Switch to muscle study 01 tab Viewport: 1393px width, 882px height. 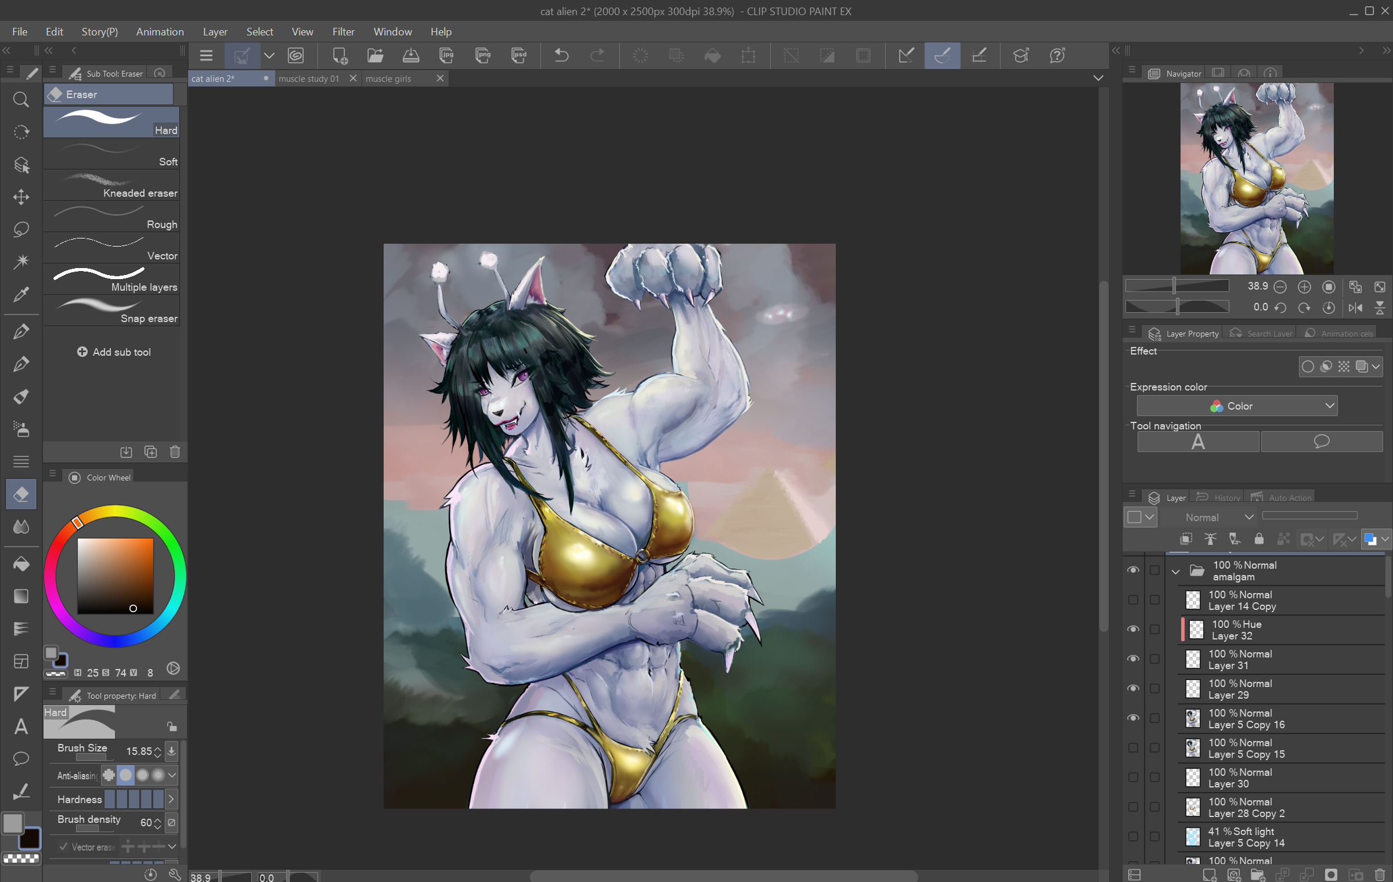309,78
